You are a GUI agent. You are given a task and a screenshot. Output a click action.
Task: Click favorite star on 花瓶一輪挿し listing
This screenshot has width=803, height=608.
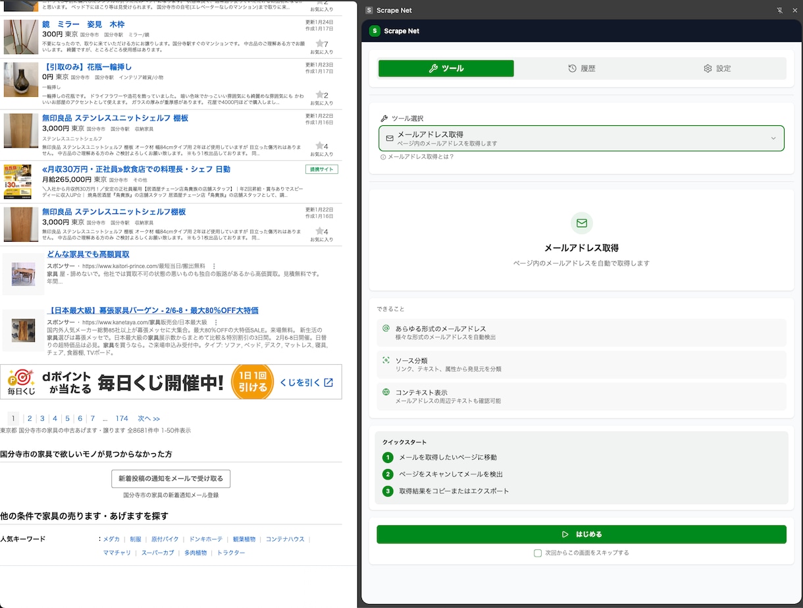pos(319,95)
